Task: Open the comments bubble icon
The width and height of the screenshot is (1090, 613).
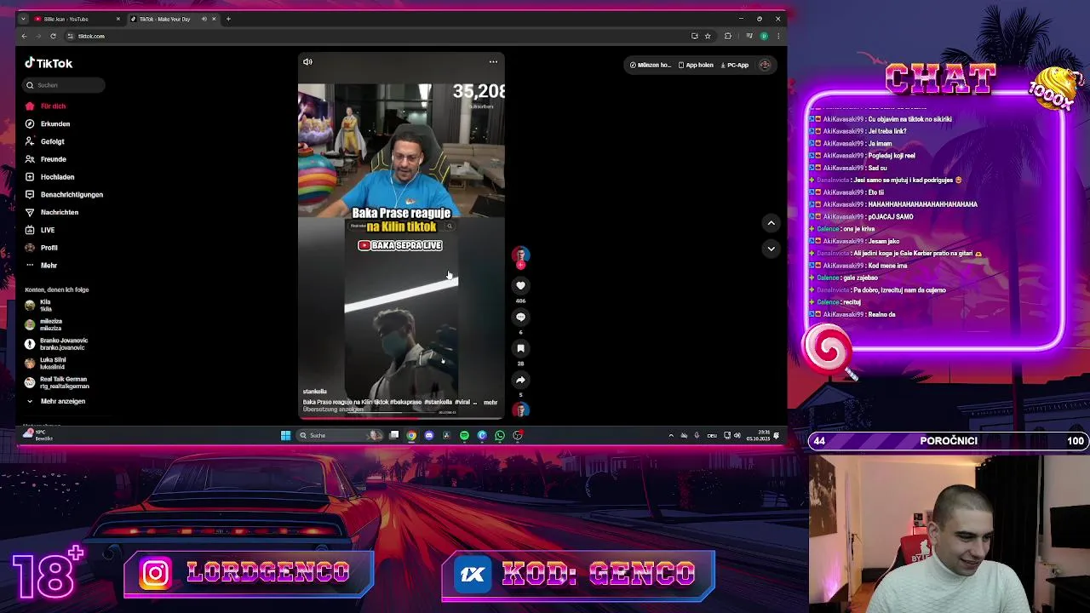Action: [520, 317]
